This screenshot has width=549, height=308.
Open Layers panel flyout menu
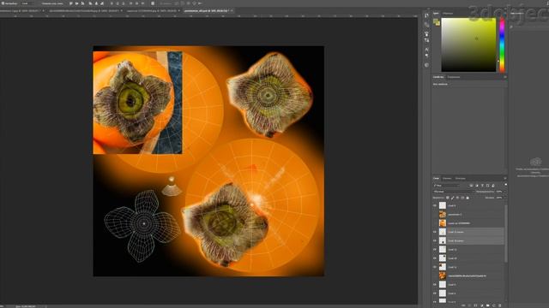(x=505, y=179)
